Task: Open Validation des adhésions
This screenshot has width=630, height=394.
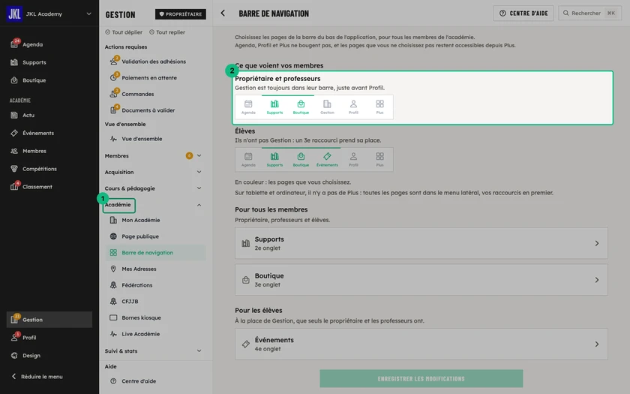Action: tap(154, 62)
